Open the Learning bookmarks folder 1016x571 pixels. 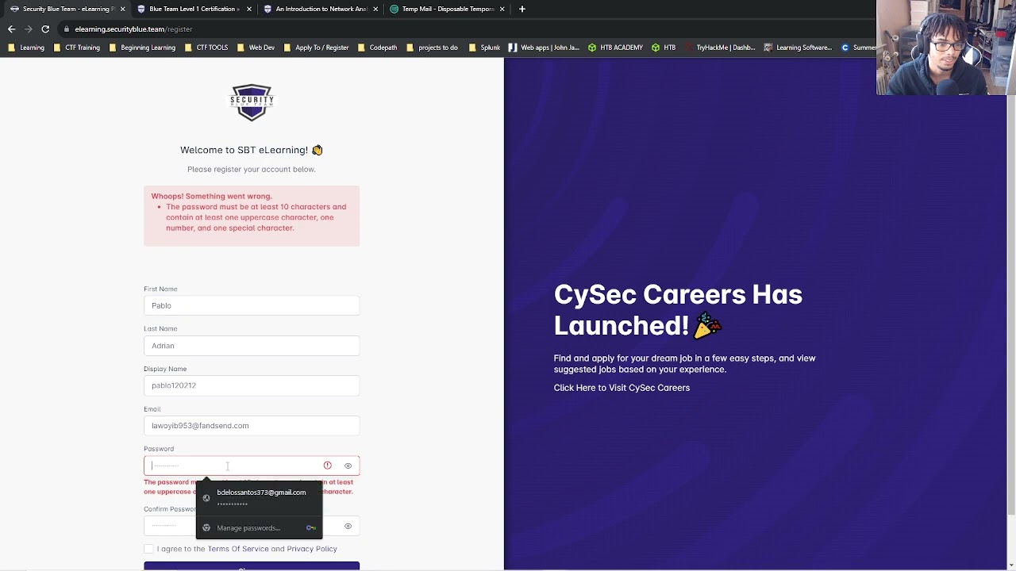click(26, 48)
